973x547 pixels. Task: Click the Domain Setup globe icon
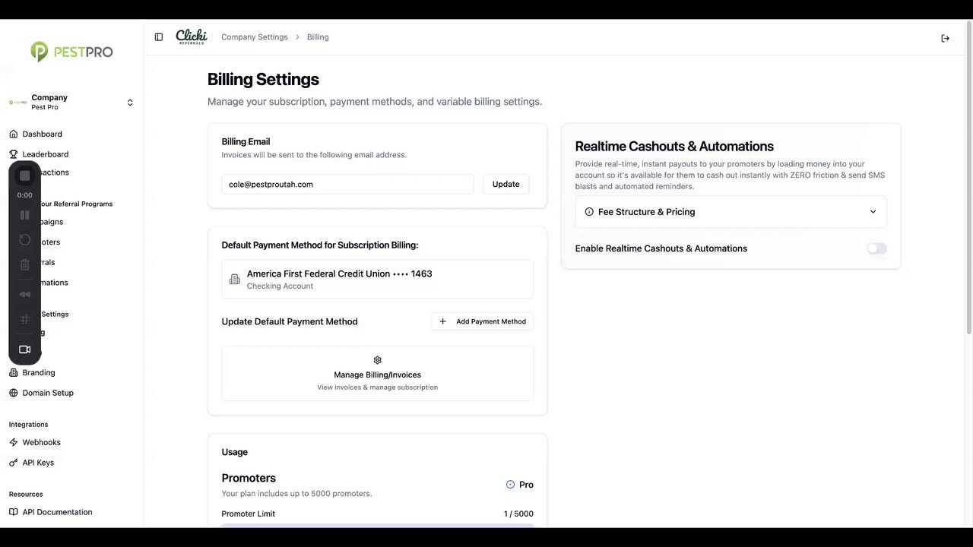point(14,393)
